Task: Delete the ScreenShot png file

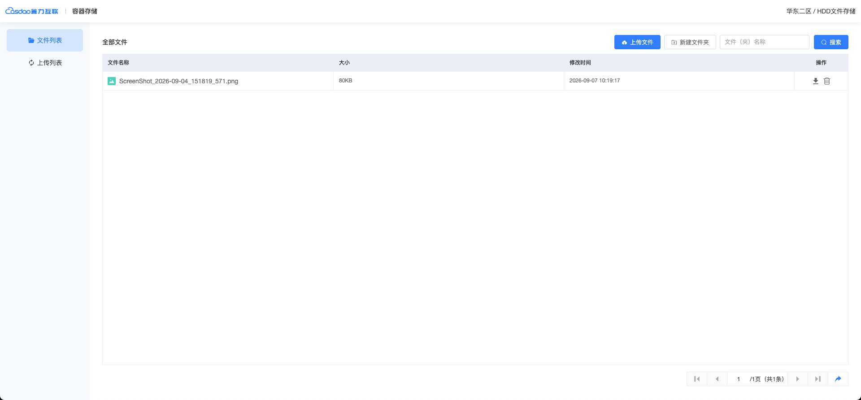Action: tap(827, 81)
